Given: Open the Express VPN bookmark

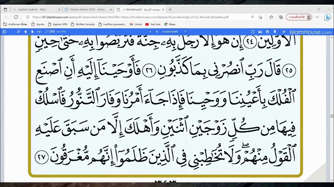Looking at the screenshot, I should click(x=58, y=24).
